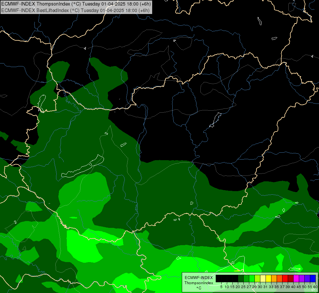Select the orange 33–35 legend swatch
319x293 pixels.
(x=274, y=279)
